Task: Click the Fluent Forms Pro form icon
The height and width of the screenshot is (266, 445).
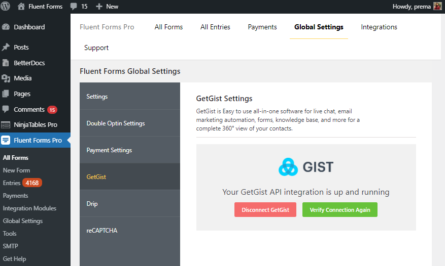Action: click(x=6, y=140)
